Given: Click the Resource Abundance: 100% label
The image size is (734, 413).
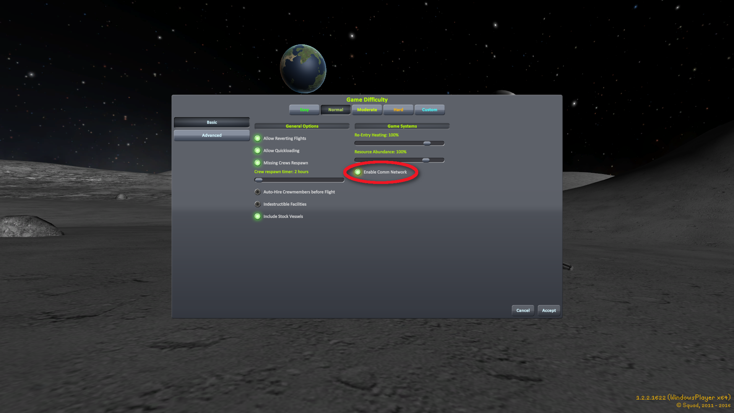Looking at the screenshot, I should (380, 152).
